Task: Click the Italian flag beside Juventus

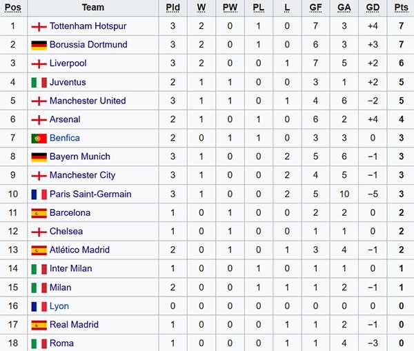Action: (x=39, y=83)
